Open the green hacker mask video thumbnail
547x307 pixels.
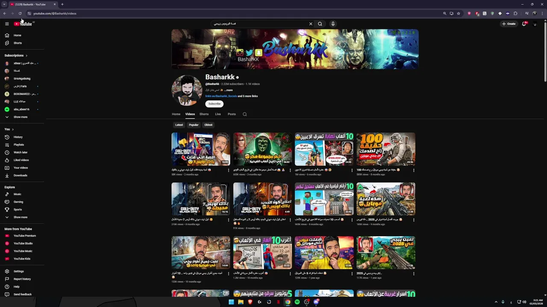point(262,149)
